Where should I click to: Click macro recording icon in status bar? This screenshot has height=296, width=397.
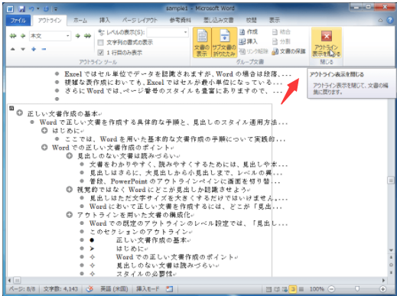pos(169,289)
